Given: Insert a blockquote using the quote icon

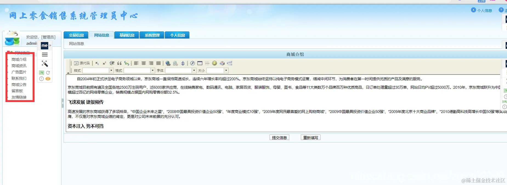Looking at the screenshot, I should click(x=119, y=63).
